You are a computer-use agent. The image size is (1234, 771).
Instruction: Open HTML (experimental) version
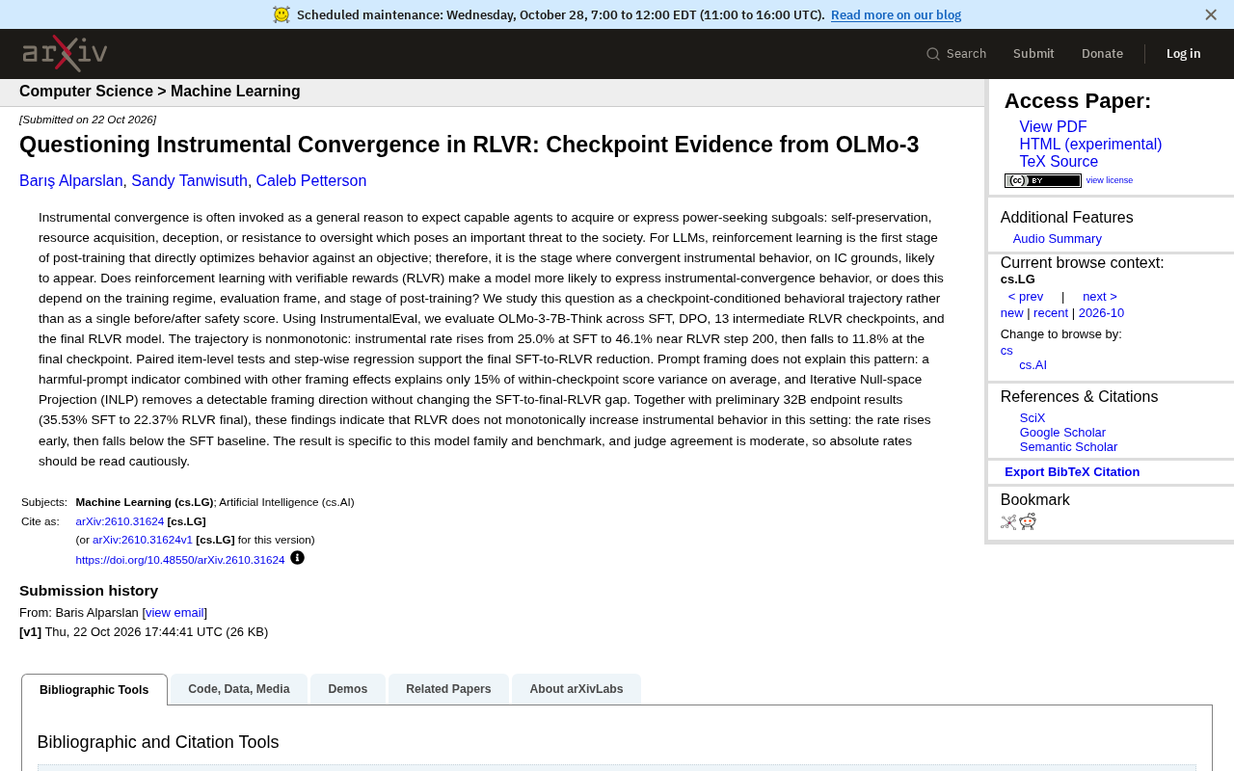1090,145
